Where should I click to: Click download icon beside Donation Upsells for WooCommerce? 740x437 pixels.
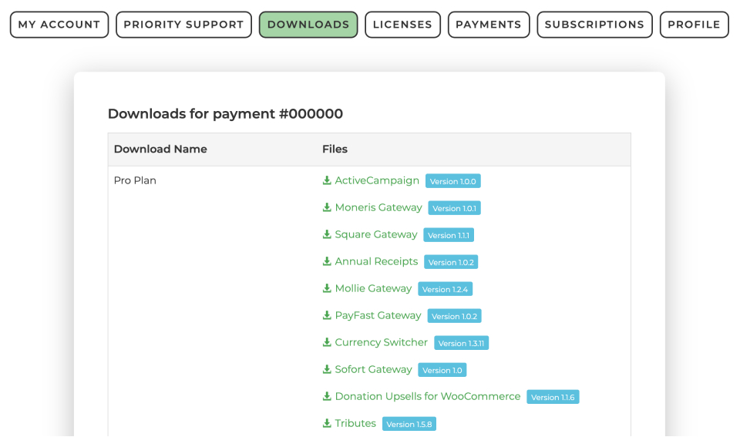pyautogui.click(x=327, y=396)
